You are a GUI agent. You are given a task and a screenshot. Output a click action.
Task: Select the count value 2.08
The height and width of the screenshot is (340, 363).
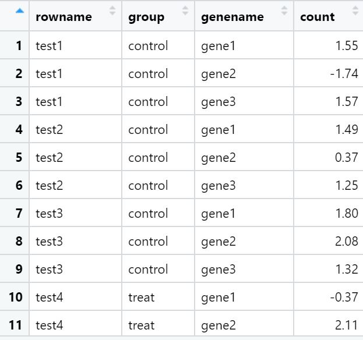click(x=347, y=241)
